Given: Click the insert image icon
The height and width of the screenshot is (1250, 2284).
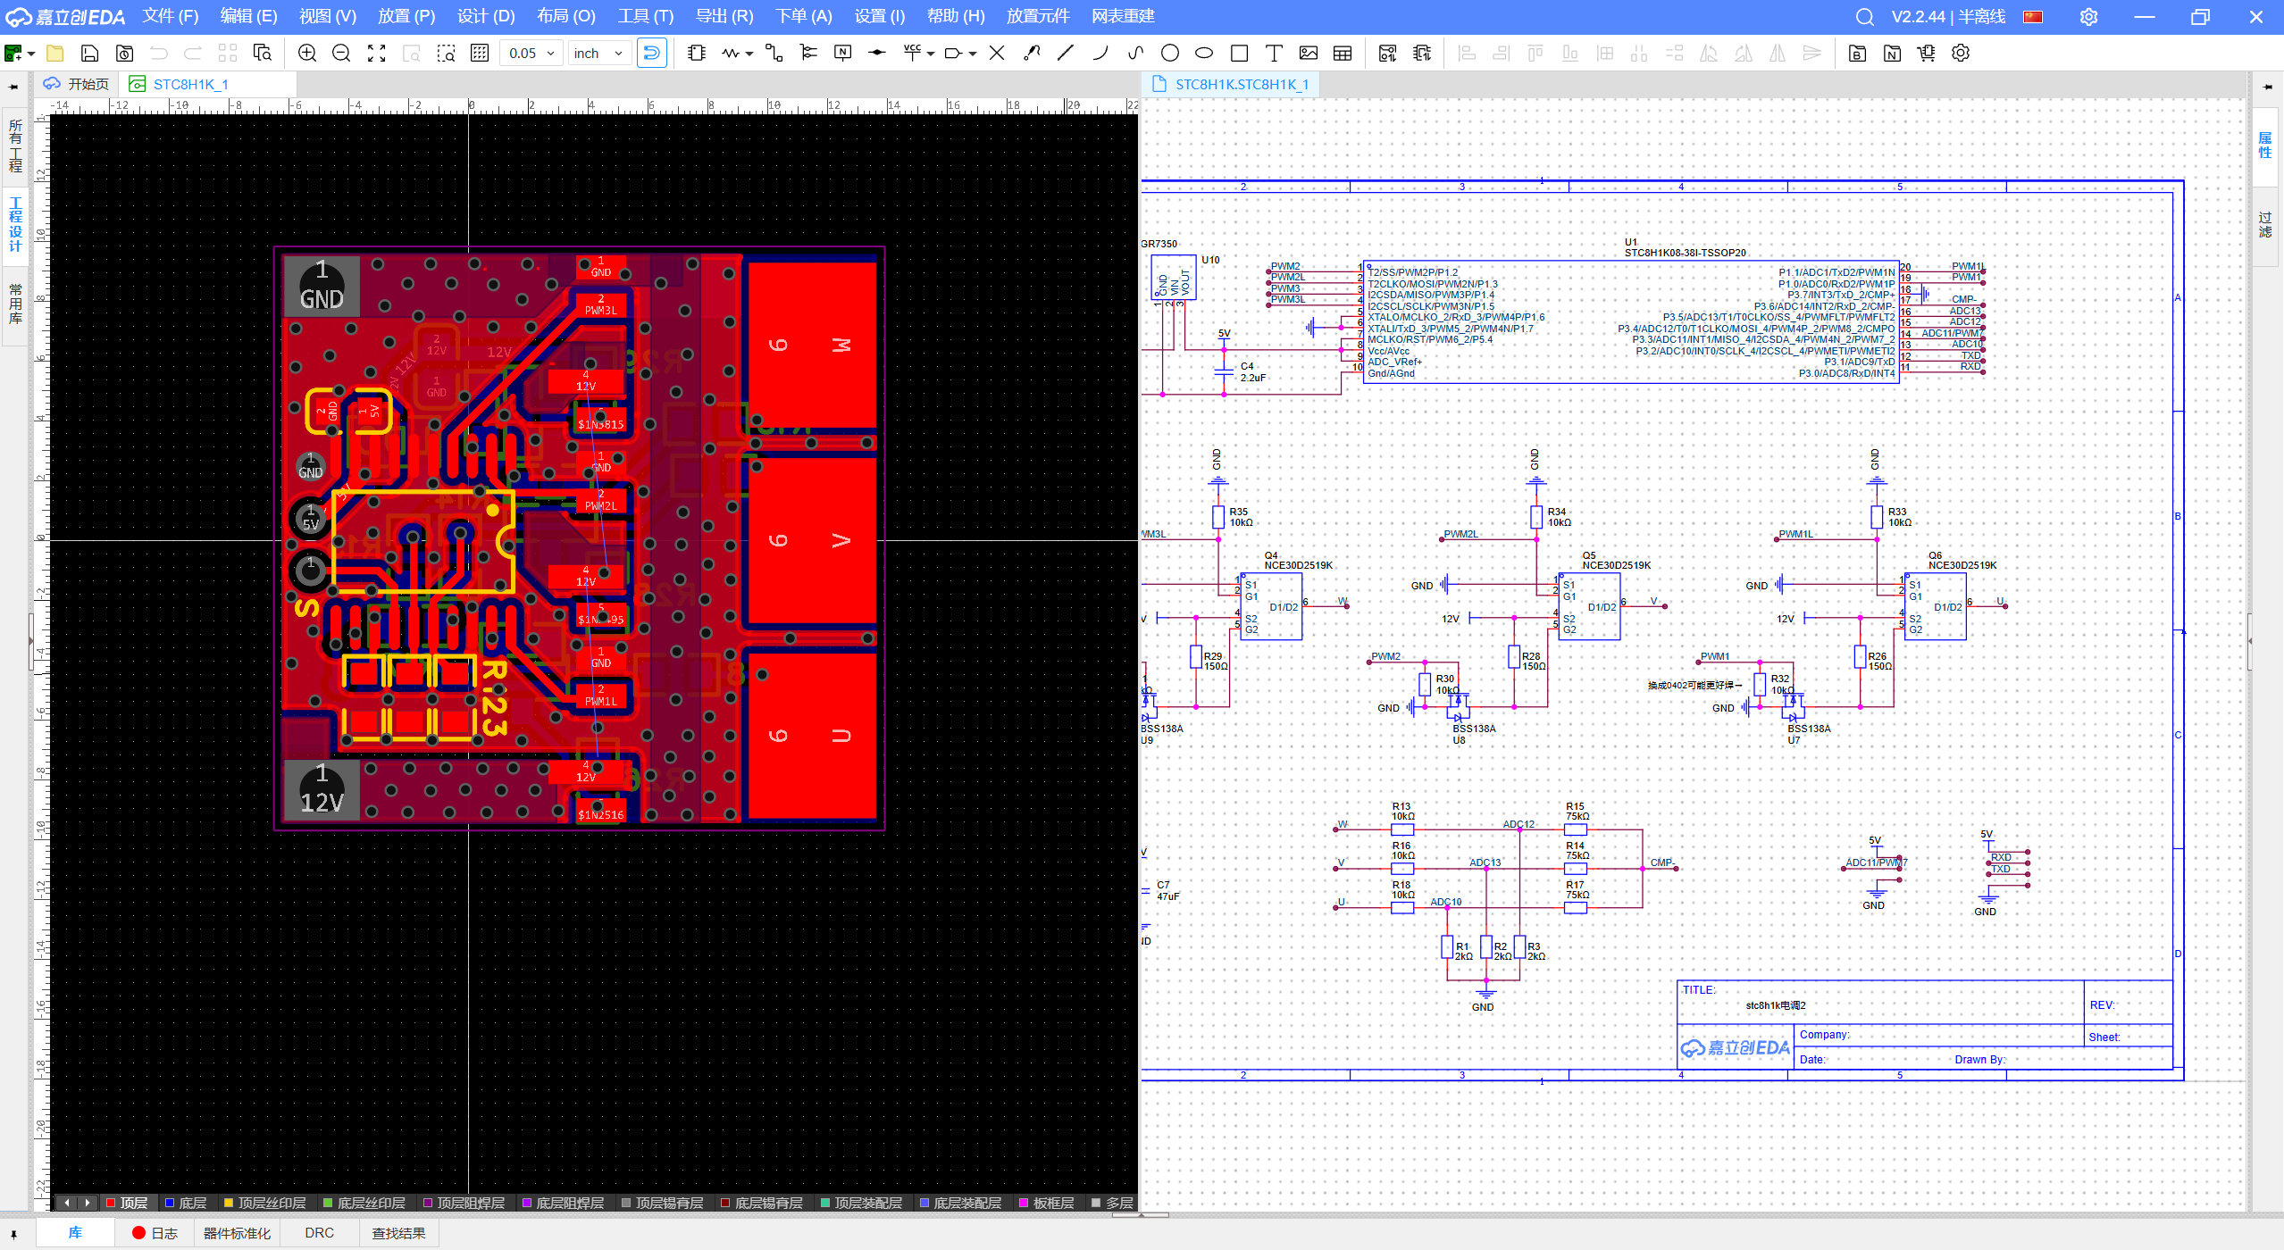Looking at the screenshot, I should [1309, 54].
